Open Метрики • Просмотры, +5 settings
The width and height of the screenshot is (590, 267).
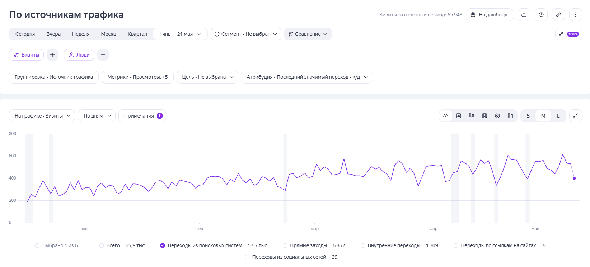pos(137,77)
